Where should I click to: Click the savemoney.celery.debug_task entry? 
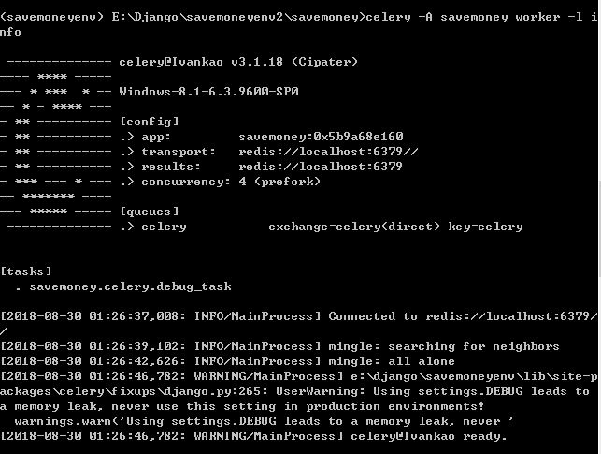[130, 286]
